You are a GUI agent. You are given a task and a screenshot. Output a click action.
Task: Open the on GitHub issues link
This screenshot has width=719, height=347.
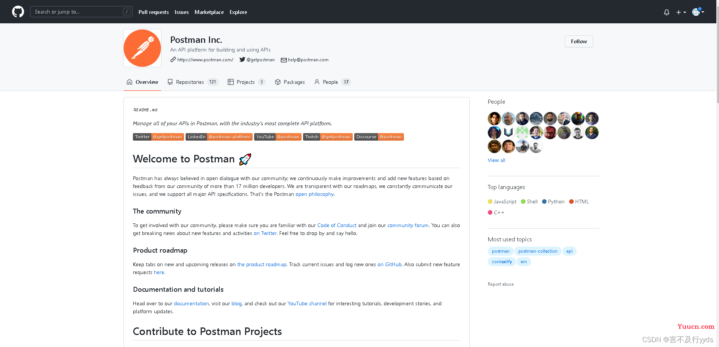point(390,264)
